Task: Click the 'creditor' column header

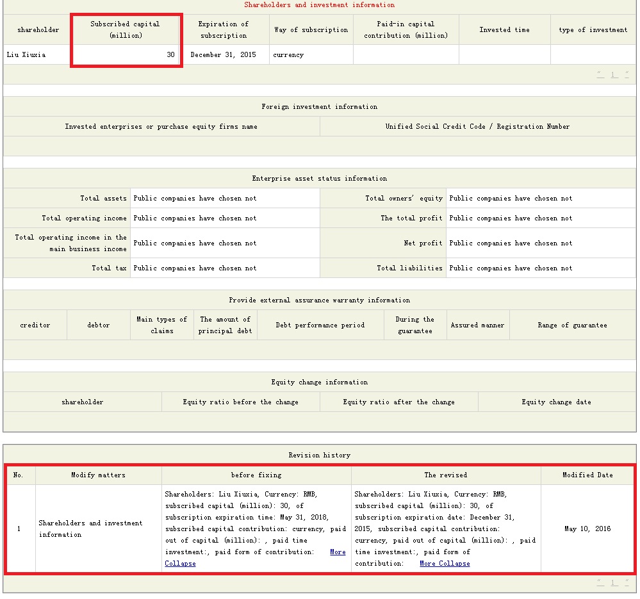Action: tap(35, 325)
